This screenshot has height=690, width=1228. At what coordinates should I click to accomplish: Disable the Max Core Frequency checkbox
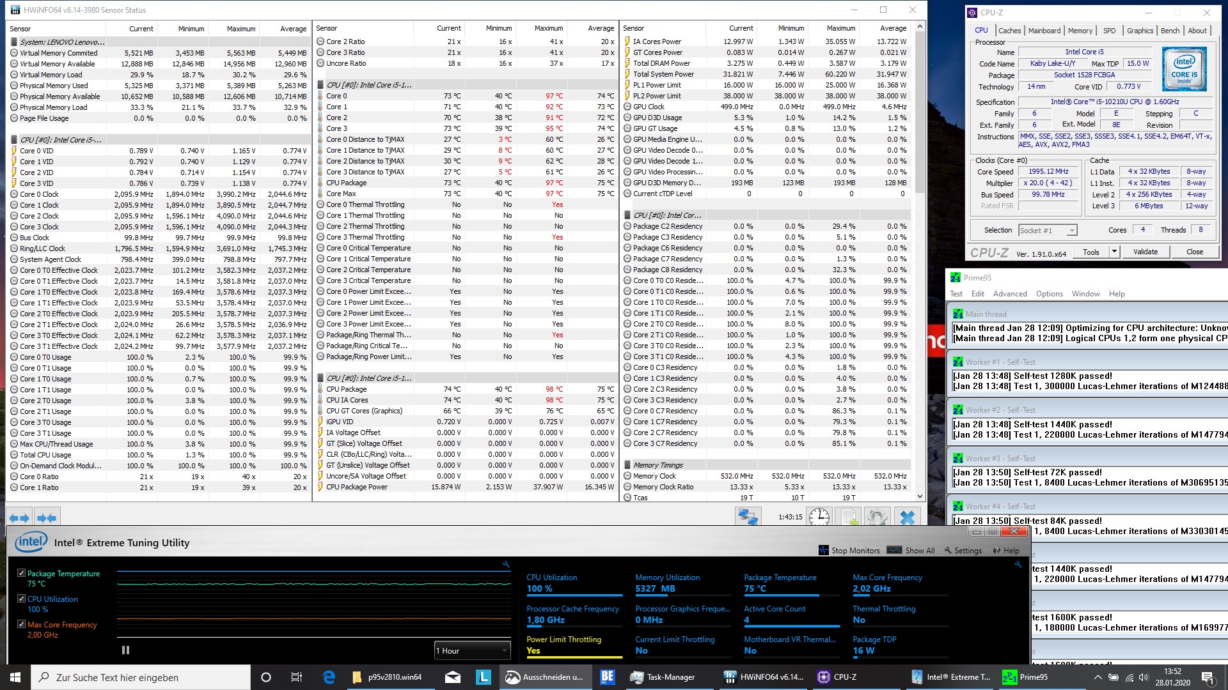(x=22, y=624)
